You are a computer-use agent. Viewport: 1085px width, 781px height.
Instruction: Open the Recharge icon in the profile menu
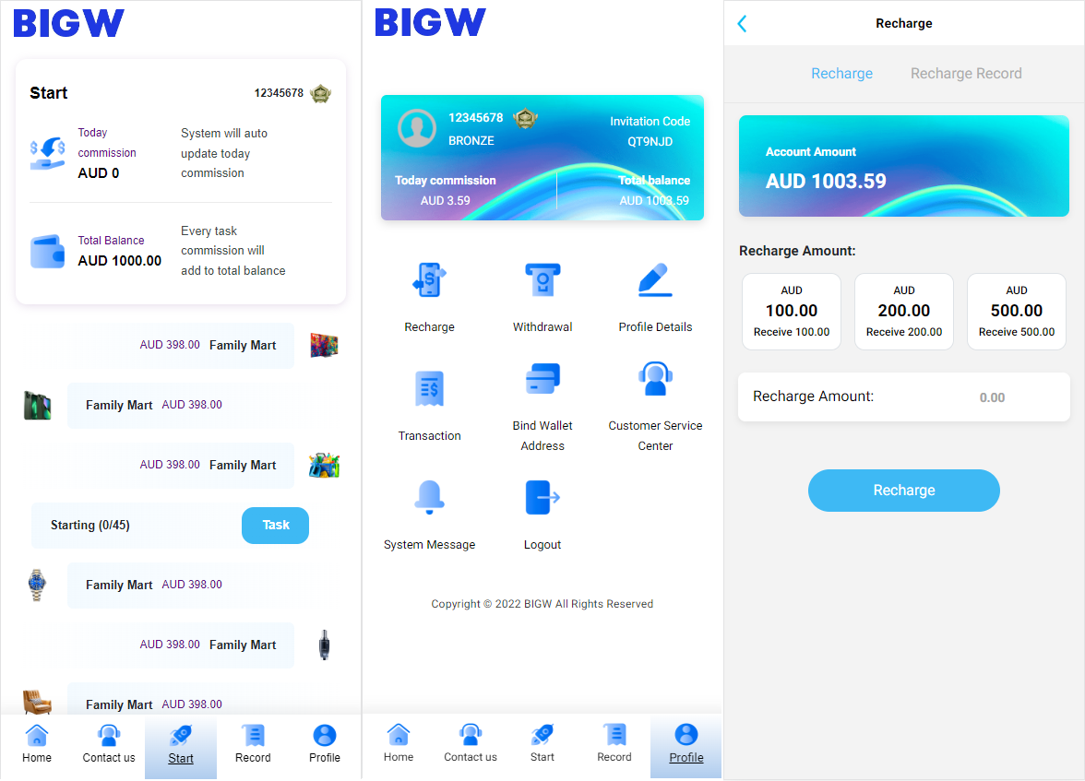click(429, 280)
